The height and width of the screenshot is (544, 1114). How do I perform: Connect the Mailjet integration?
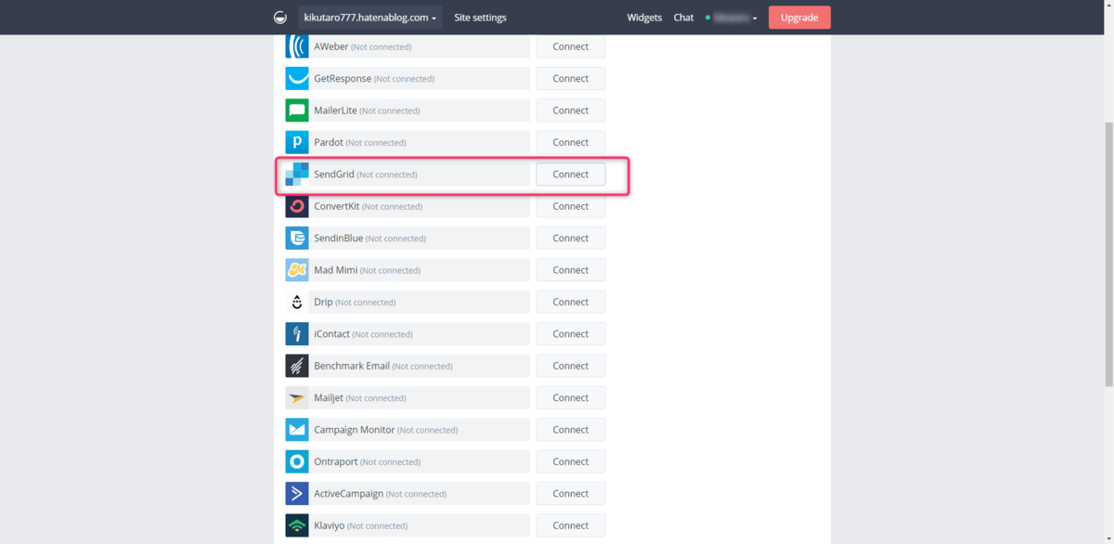tap(571, 397)
